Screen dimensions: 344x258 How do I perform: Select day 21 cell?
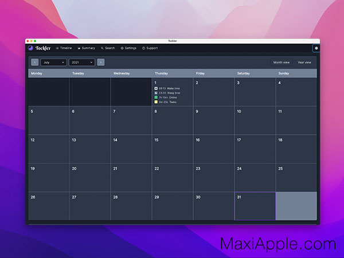(131, 178)
